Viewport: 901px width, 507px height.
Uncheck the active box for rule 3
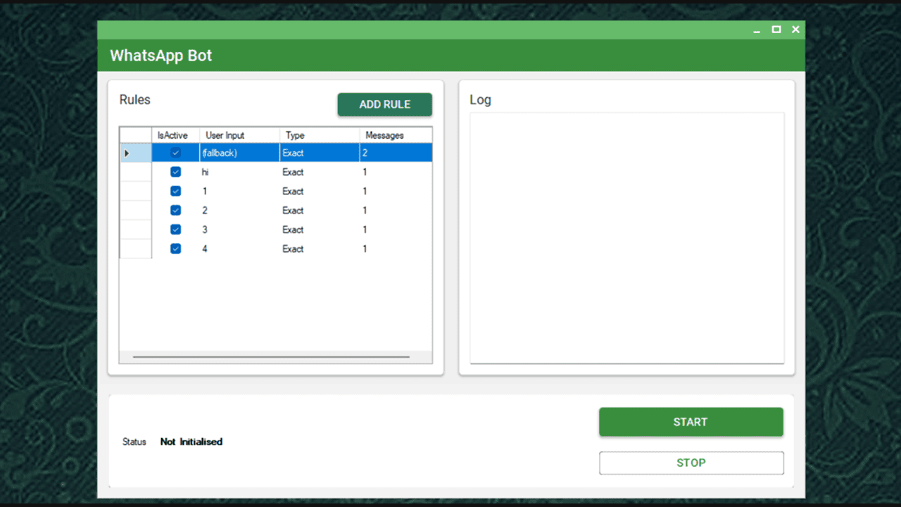coord(176,230)
